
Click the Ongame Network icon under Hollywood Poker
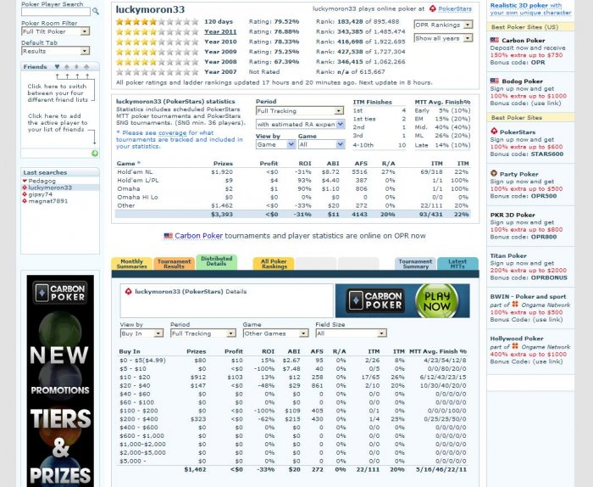pos(515,346)
